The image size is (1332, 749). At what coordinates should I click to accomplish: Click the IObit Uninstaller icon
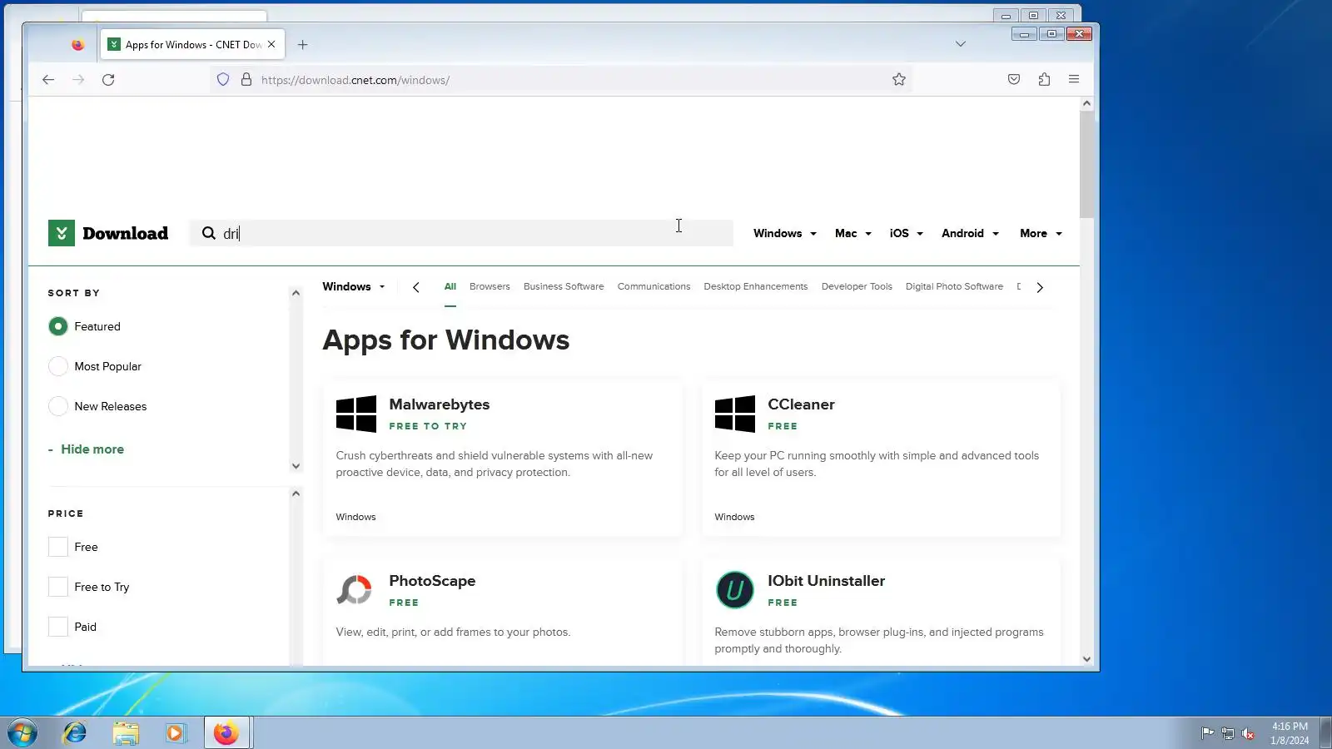[x=735, y=590]
